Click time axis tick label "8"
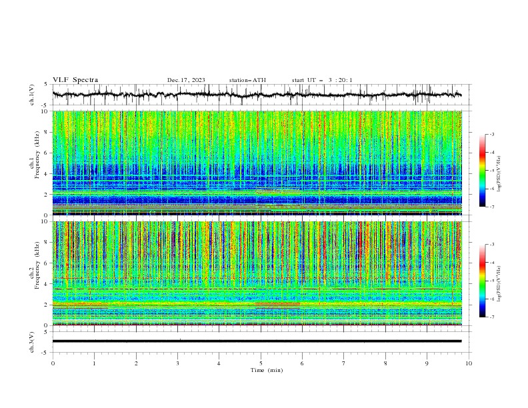This screenshot has height=408, width=528. (x=385, y=363)
